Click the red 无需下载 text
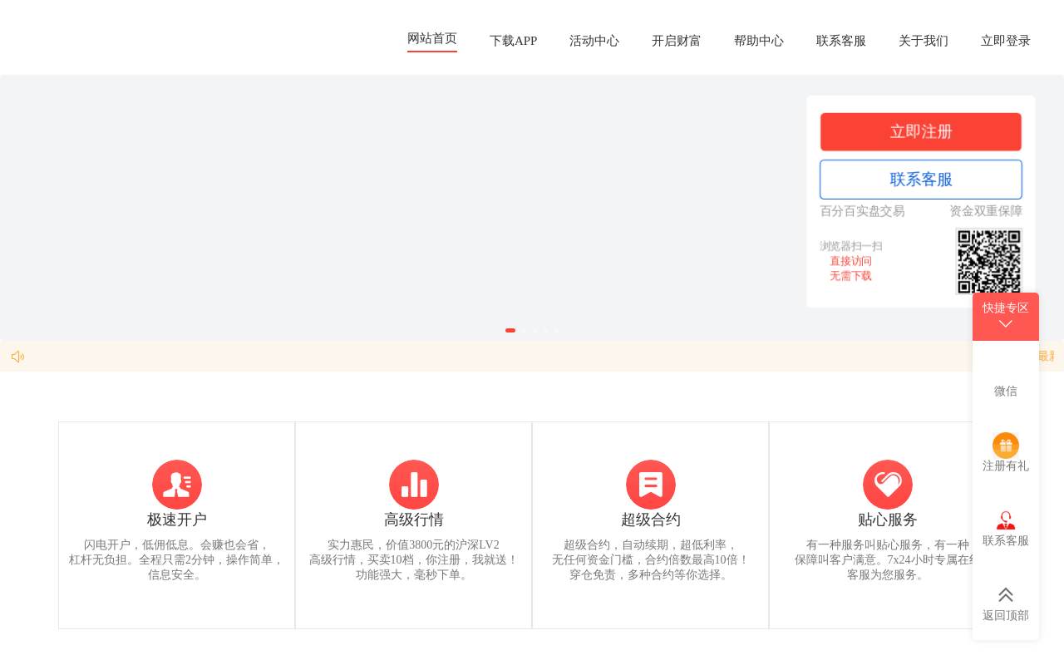Screen dimensions: 1064x665 tap(850, 276)
